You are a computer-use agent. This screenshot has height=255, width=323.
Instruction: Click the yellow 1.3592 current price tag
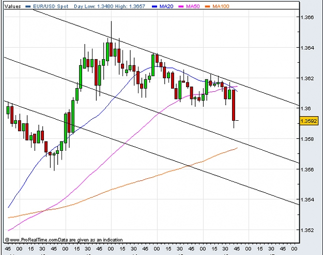coord(309,121)
